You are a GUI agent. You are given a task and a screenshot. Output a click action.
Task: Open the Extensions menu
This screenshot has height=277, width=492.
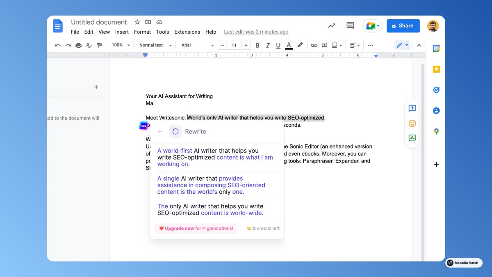187,32
